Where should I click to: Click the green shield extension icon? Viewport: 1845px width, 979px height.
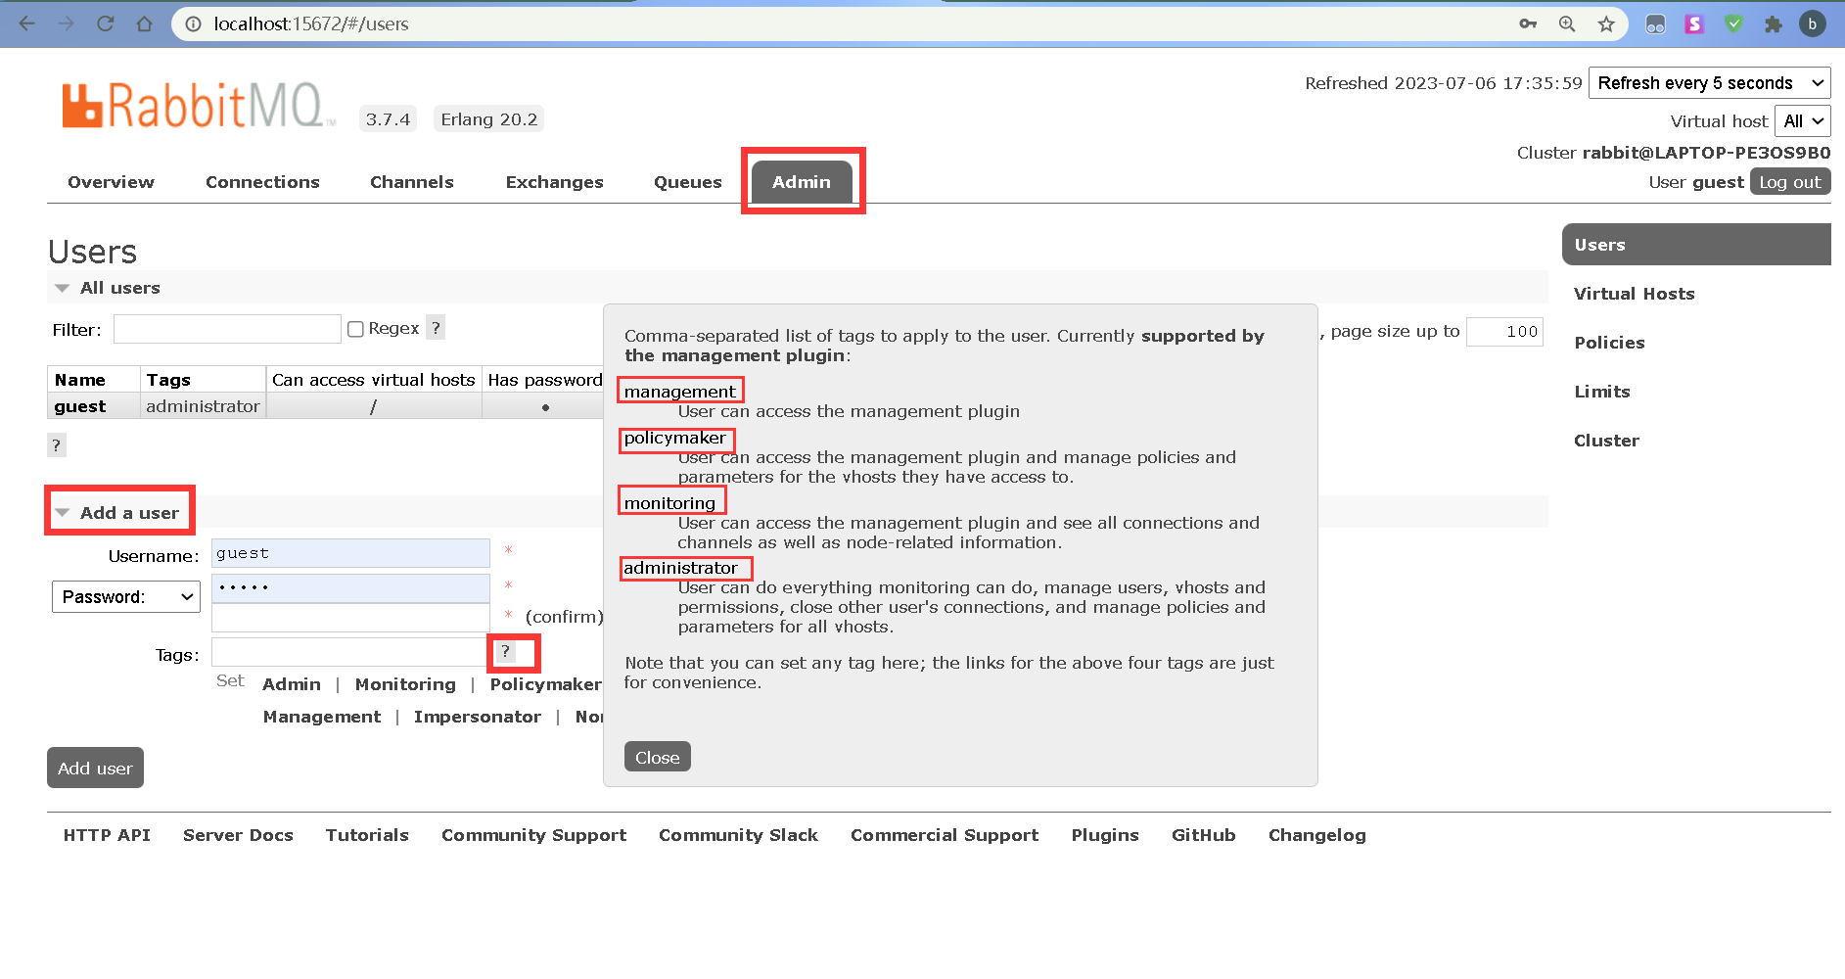(1733, 23)
